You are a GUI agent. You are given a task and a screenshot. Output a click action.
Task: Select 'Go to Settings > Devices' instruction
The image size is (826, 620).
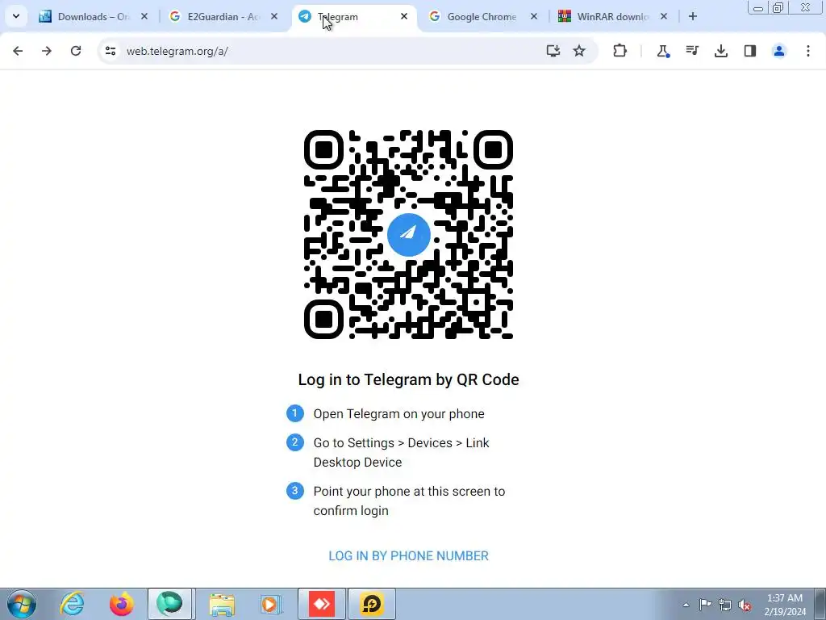pyautogui.click(x=402, y=452)
